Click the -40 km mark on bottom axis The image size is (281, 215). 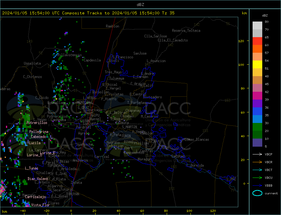(x=23, y=211)
